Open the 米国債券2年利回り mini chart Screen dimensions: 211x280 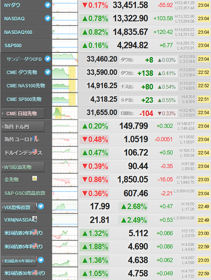(x=65, y=234)
